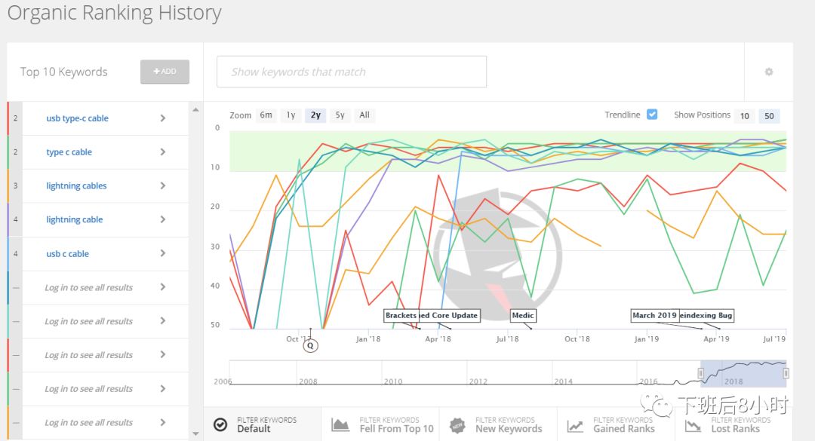Grab the right handle of the timeline range

[x=786, y=373]
